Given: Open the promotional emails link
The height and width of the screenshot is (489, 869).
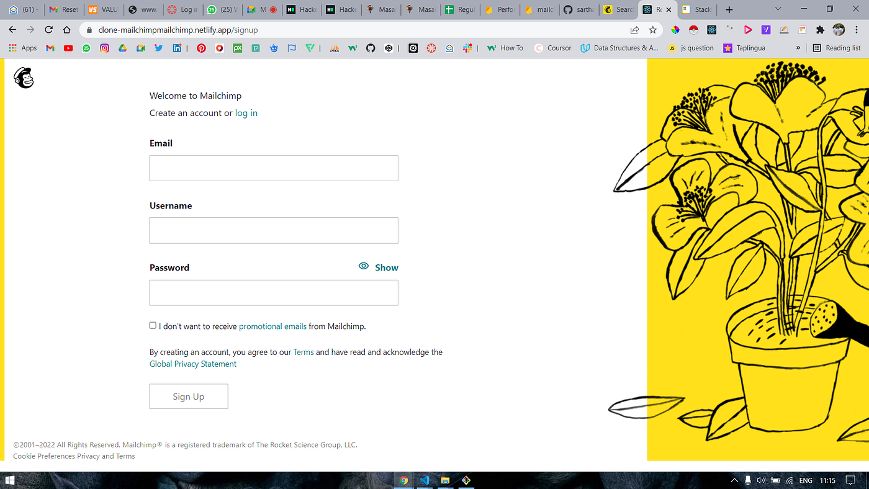Looking at the screenshot, I should [x=272, y=326].
